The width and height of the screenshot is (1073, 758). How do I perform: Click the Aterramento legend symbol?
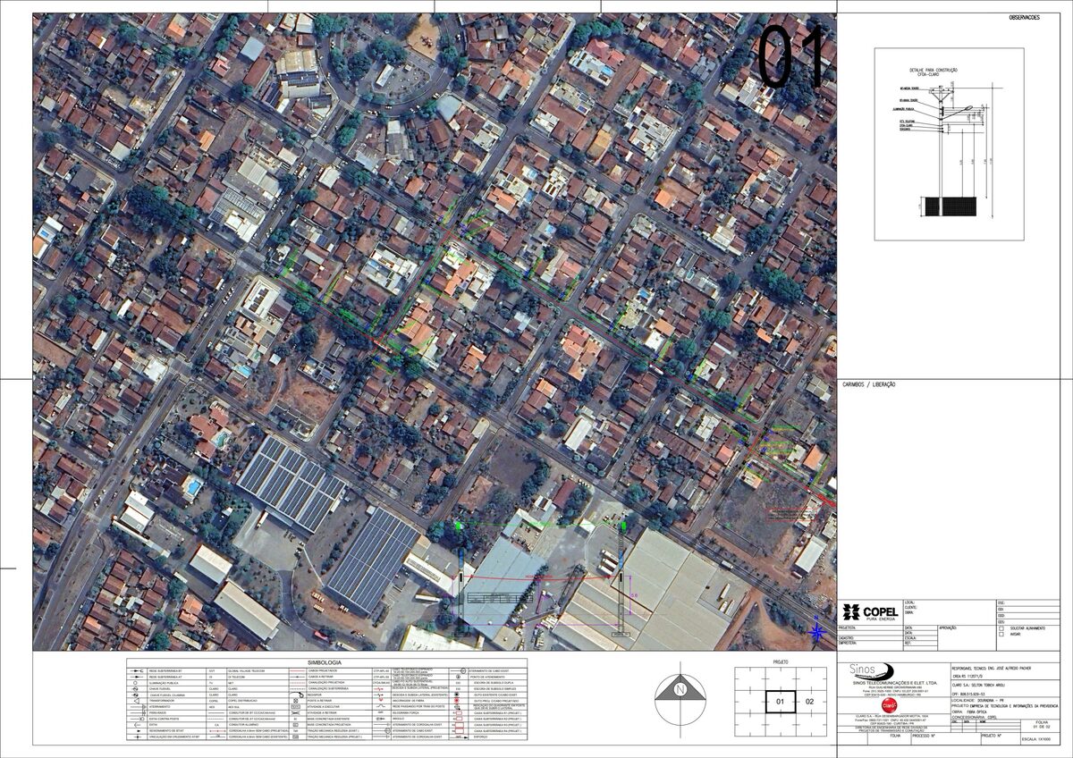tap(138, 707)
